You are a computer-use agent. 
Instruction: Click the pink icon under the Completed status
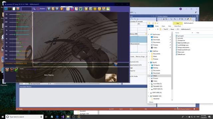coord(7,70)
